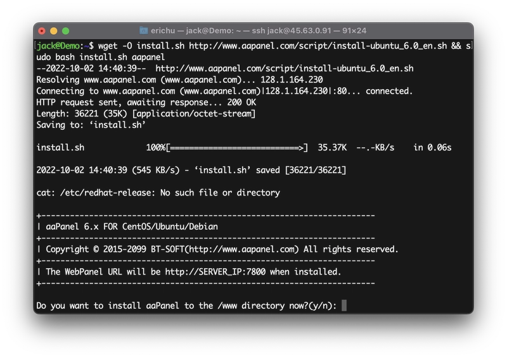Click 'Length: 36221 (35K)' line

pos(146,114)
